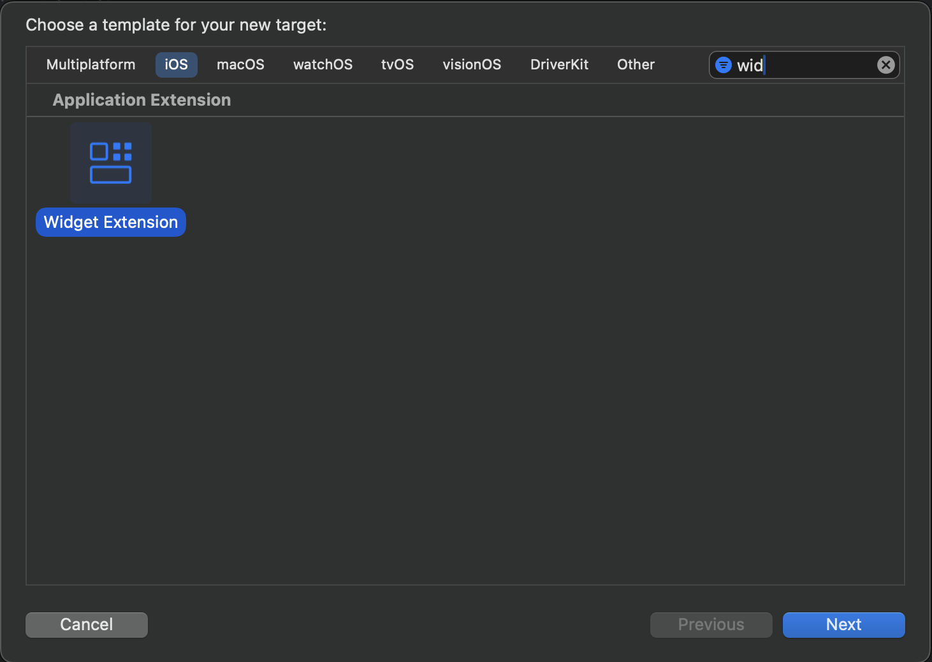Switch to the macOS platform tab

[240, 64]
